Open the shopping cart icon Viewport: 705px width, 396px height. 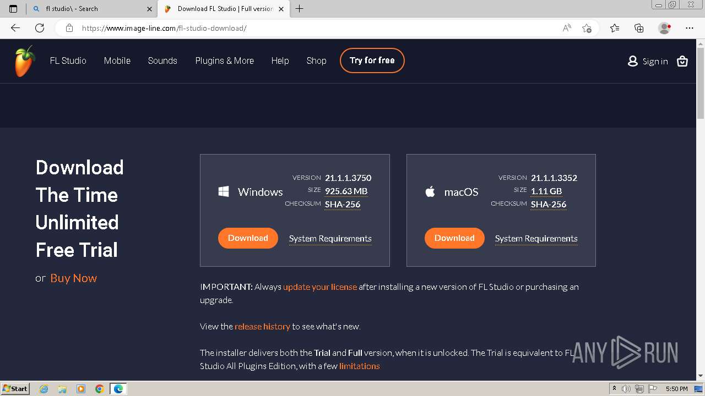[x=682, y=61]
